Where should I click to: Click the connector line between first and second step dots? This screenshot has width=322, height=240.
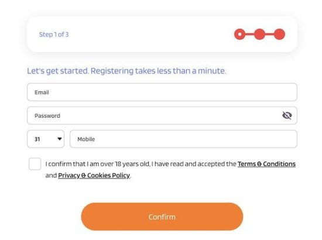(250, 34)
